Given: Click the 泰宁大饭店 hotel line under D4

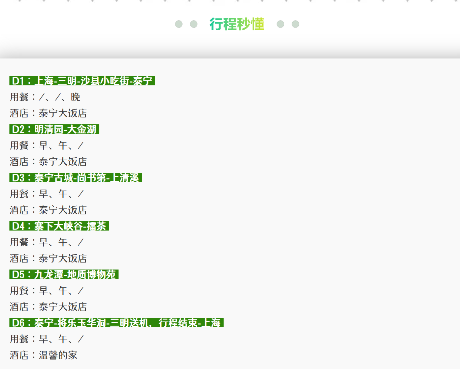Looking at the screenshot, I should 48,258.
